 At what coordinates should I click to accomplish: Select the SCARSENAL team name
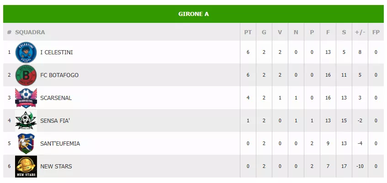coord(56,98)
